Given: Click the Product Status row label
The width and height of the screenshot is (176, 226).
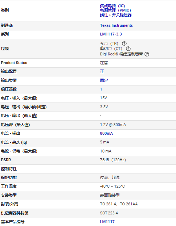Looking at the screenshot, I should (x=14, y=63).
